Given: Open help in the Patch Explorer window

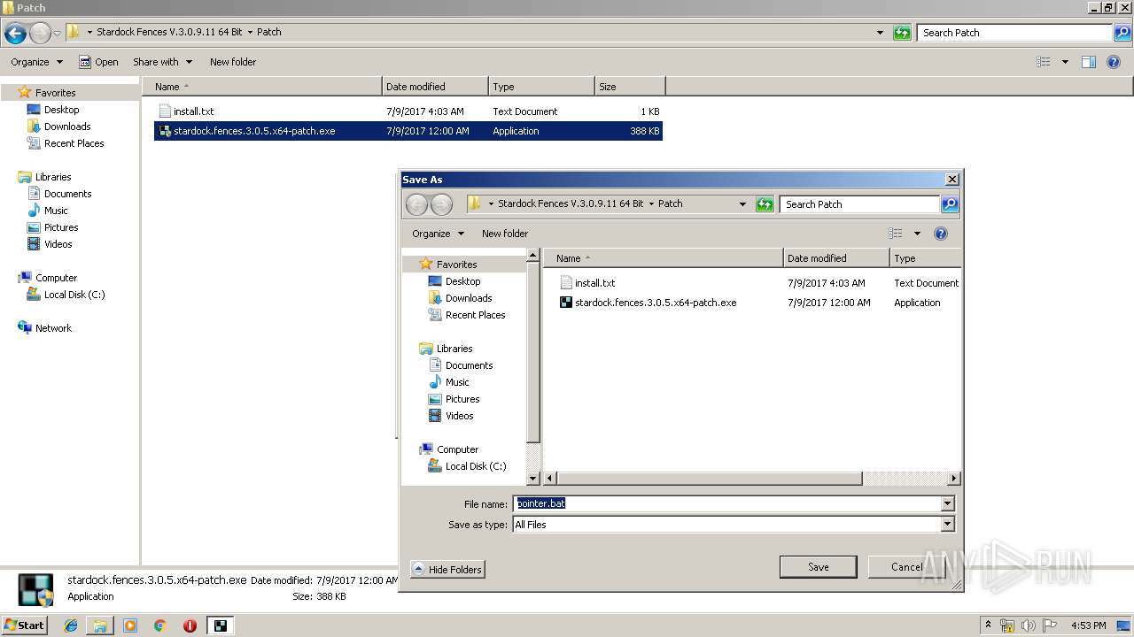Looking at the screenshot, I should click(x=1115, y=62).
